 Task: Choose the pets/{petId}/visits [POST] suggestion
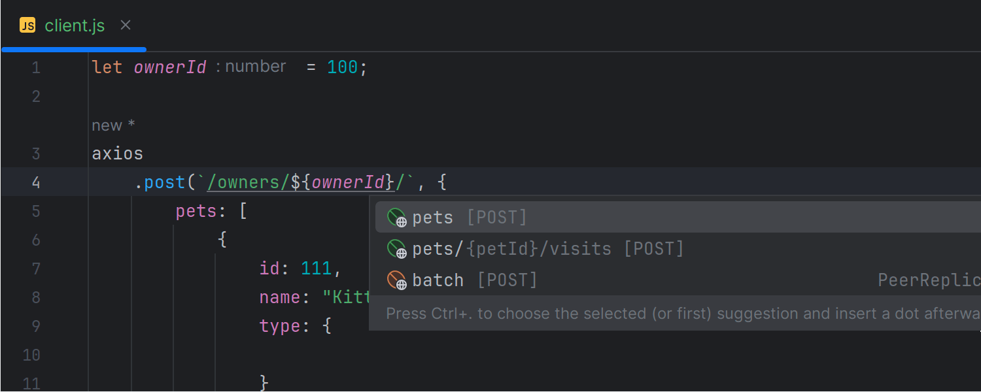tap(548, 249)
